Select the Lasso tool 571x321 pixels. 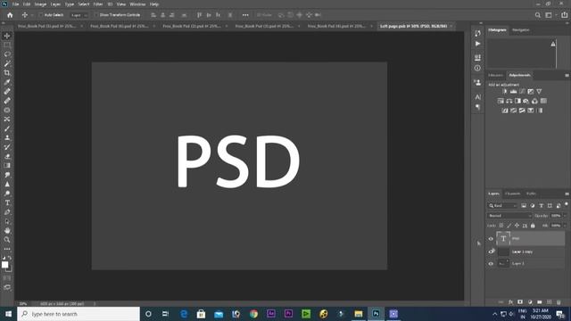tap(7, 54)
